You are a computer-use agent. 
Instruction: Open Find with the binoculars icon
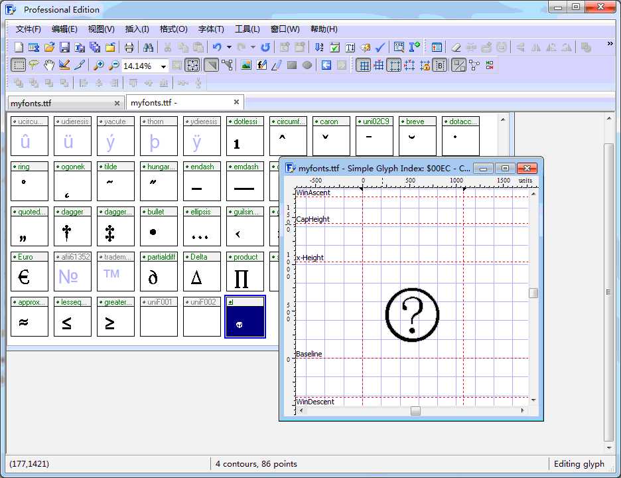tap(148, 48)
